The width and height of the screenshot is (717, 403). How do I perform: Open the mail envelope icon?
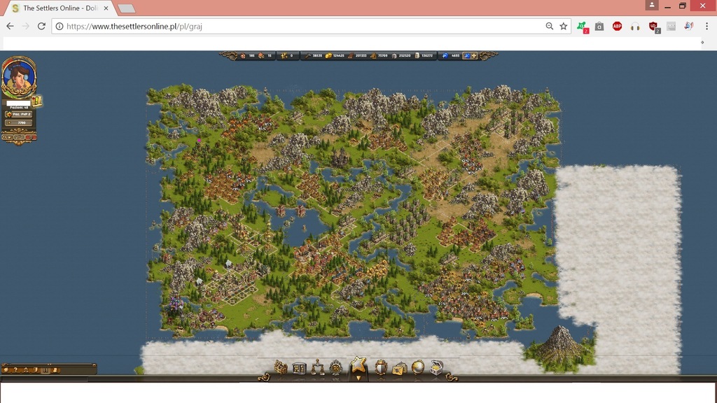pyautogui.click(x=398, y=368)
